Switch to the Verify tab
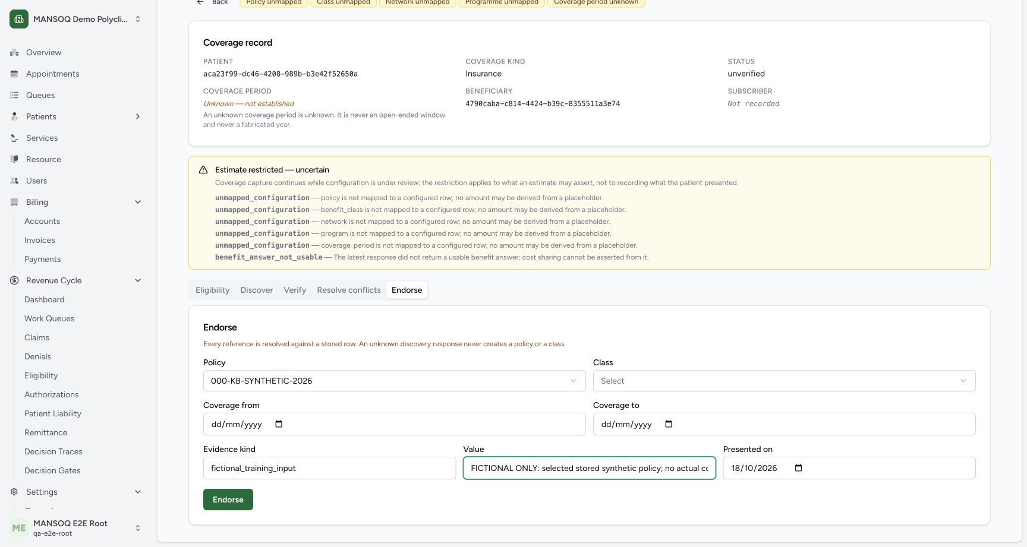Viewport: 1027px width, 547px height. 295,290
